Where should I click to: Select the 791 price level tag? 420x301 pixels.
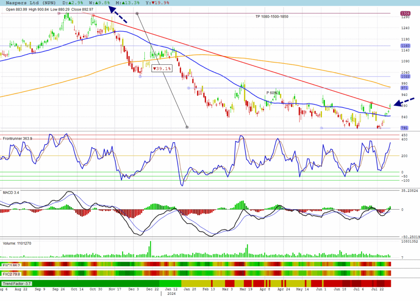pyautogui.click(x=404, y=128)
